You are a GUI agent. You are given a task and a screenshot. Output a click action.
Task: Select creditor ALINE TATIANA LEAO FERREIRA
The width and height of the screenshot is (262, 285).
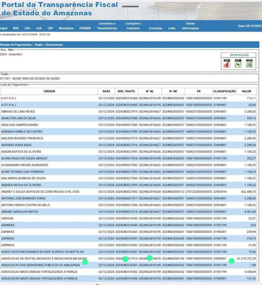(23, 171)
